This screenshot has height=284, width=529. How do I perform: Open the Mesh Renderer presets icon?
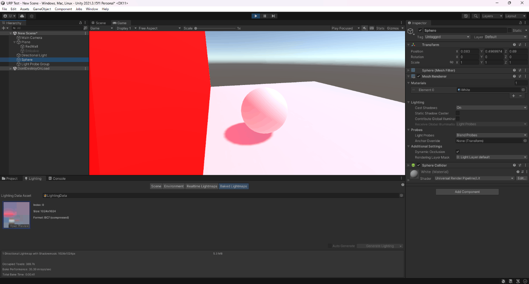coord(520,76)
